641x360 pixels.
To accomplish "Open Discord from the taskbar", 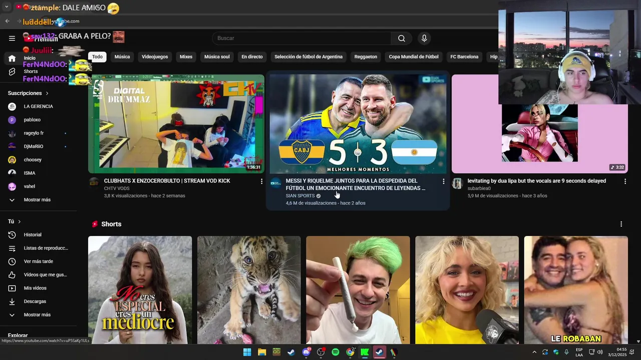I will pyautogui.click(x=306, y=352).
